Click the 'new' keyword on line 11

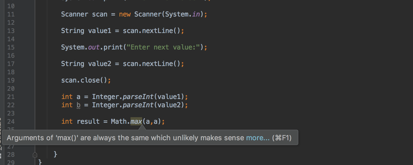(x=125, y=14)
